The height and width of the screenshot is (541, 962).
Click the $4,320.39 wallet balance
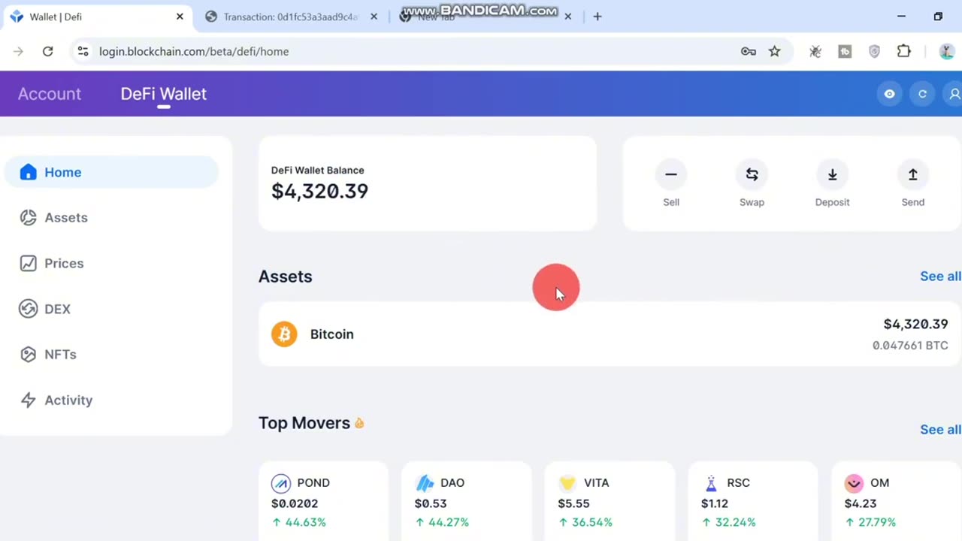tap(319, 191)
